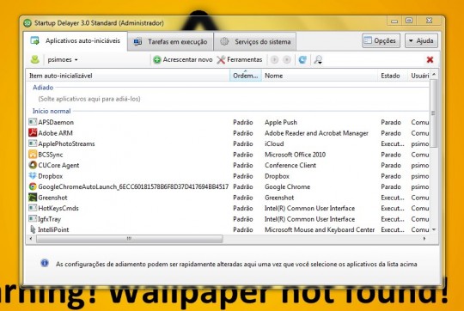Open the Ferramentas menu
The image size is (464, 311).
[x=240, y=60]
